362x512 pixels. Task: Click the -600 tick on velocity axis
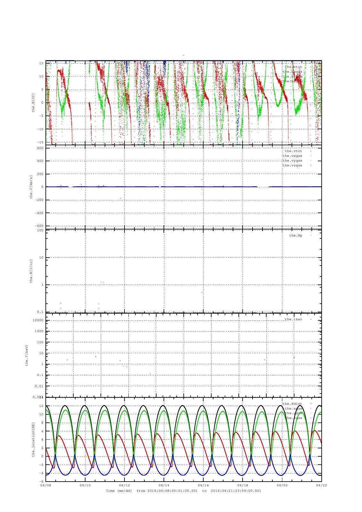(39, 226)
